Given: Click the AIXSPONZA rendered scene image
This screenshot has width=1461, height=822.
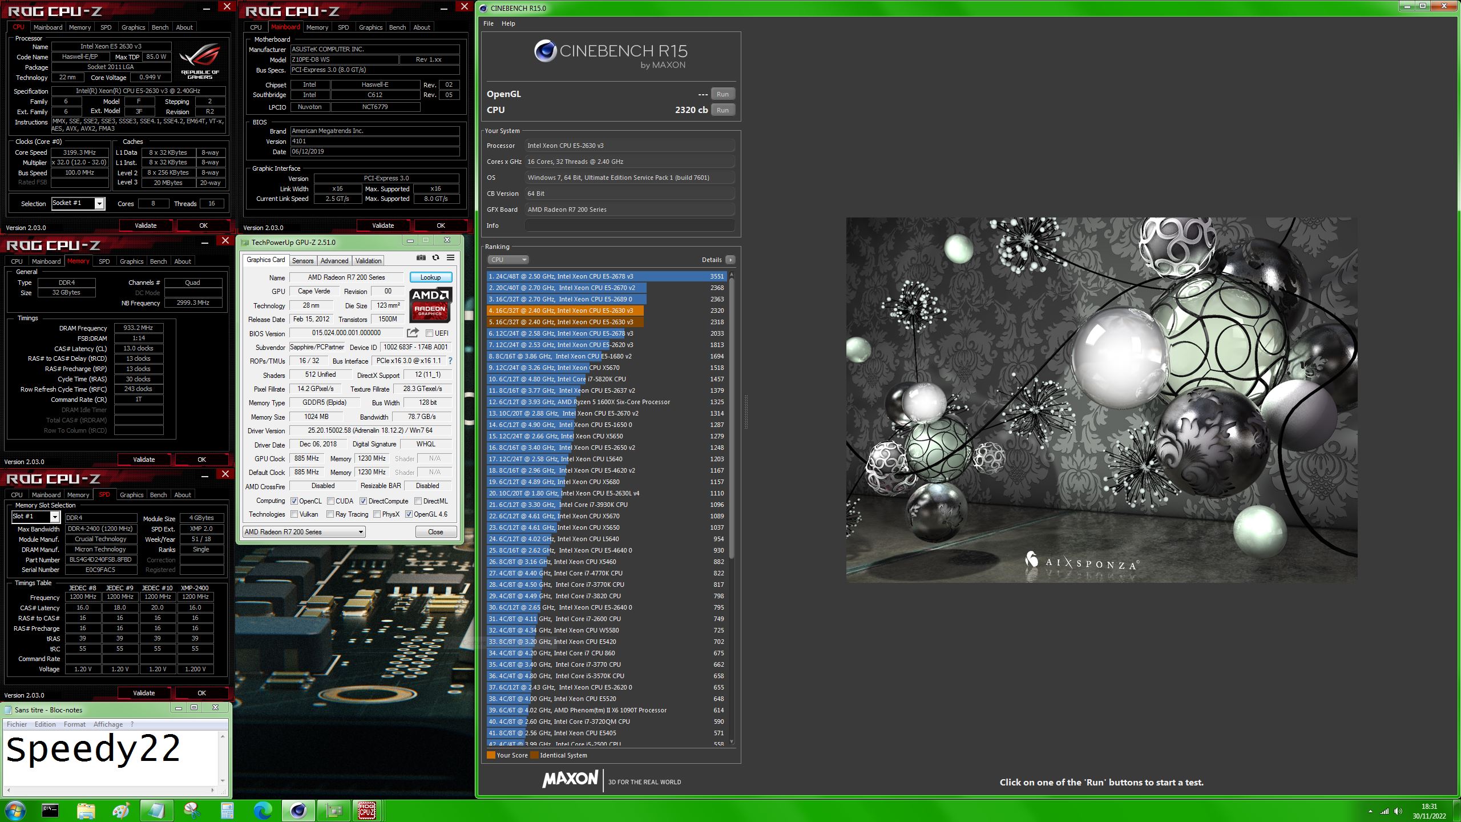Looking at the screenshot, I should pos(1101,400).
